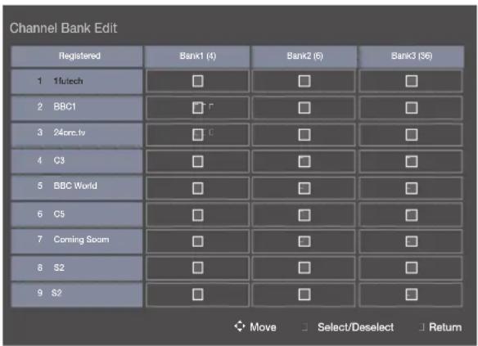Viewport: 478px width, 346px height.
Task: Select the registered channel 9 S2
Action: (x=77, y=294)
